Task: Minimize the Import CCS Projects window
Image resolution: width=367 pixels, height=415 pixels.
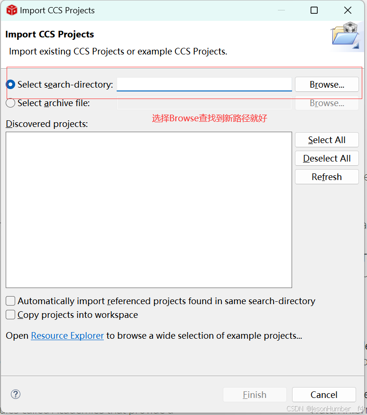Action: coord(281,10)
